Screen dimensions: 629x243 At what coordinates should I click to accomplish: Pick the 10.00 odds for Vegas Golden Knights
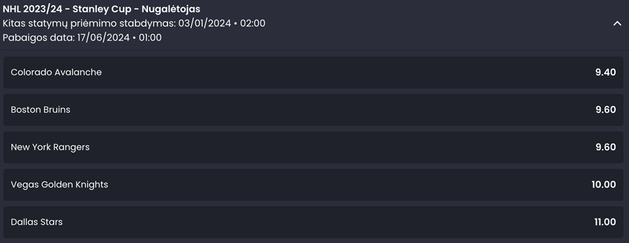tap(603, 185)
